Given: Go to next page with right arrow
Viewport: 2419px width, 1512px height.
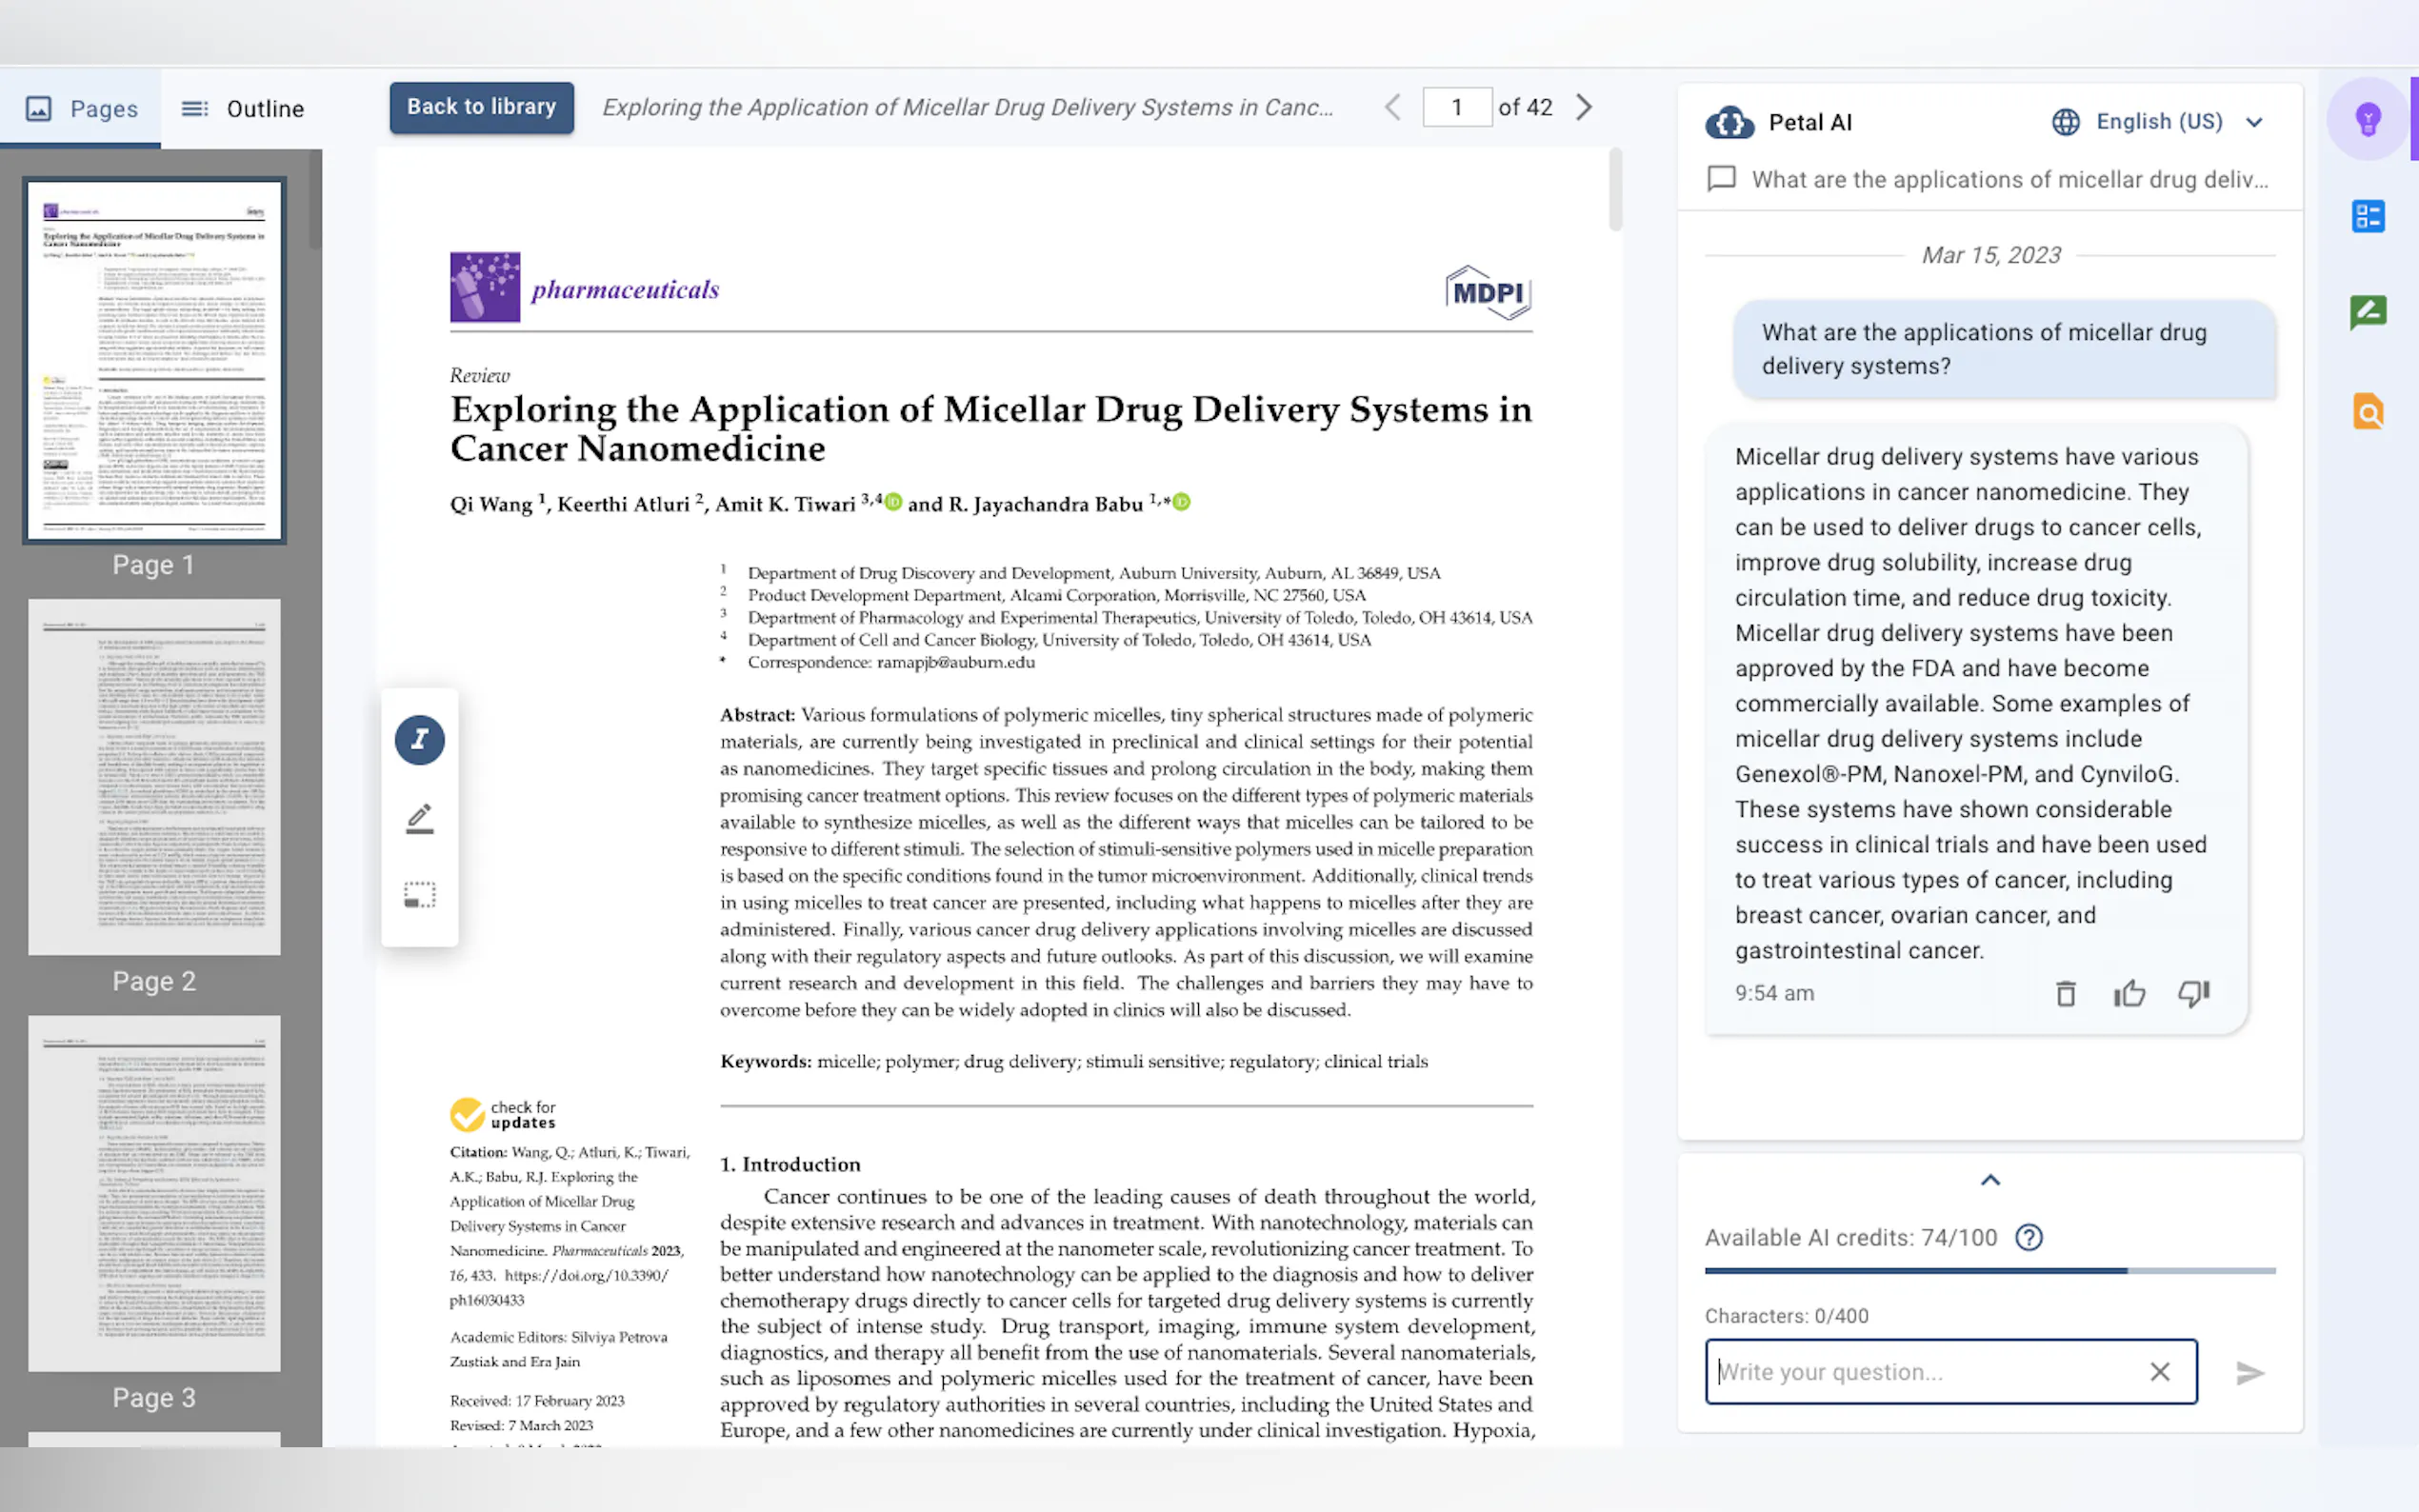Looking at the screenshot, I should [x=1583, y=107].
